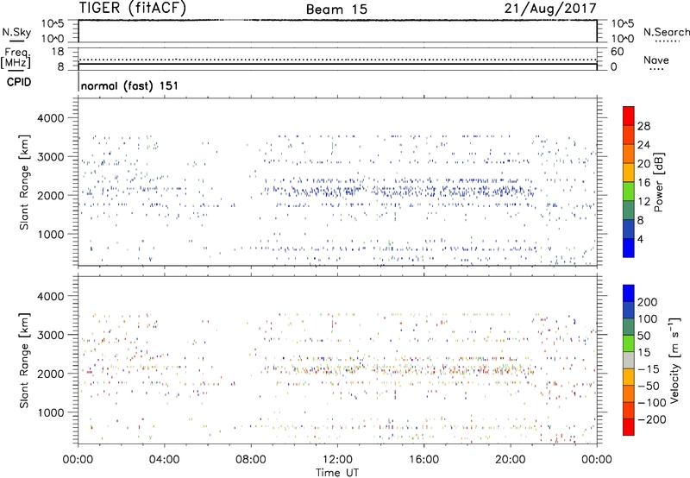Click the 'CPID' label

pos(19,82)
